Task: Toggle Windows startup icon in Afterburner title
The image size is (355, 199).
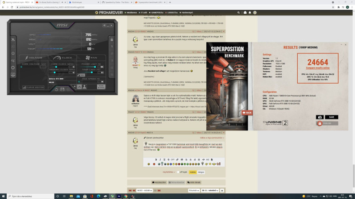Action: point(104,26)
